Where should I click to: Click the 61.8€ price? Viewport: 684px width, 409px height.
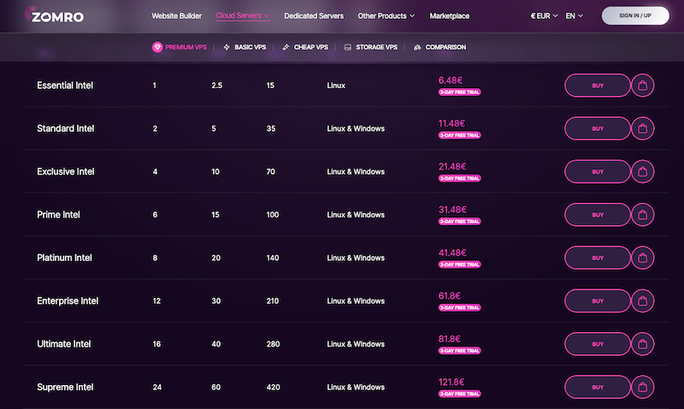point(450,295)
